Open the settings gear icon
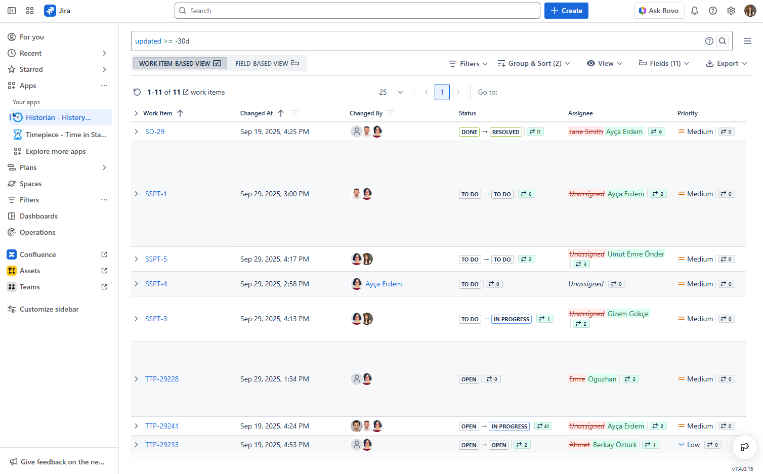The width and height of the screenshot is (763, 474). click(x=731, y=11)
